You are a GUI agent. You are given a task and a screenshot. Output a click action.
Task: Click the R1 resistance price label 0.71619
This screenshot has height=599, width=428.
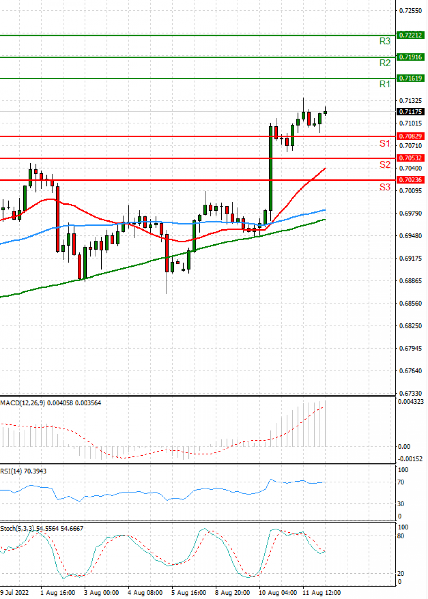(x=410, y=78)
